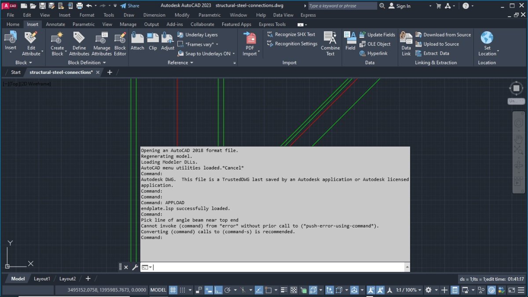Open the Dimension menu
The image size is (528, 297).
click(154, 15)
